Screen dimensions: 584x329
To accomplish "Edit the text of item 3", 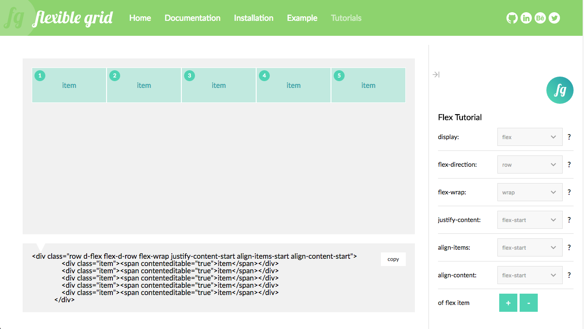I will coord(219,85).
